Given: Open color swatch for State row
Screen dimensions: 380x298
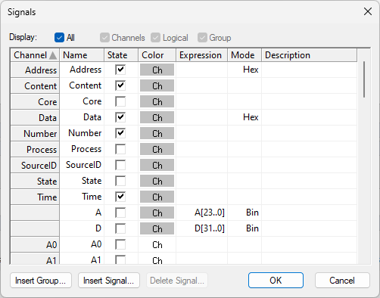Looking at the screenshot, I should [x=157, y=181].
